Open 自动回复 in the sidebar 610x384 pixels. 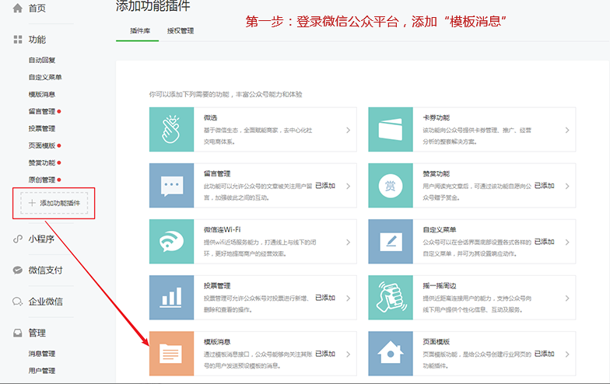pyautogui.click(x=42, y=61)
